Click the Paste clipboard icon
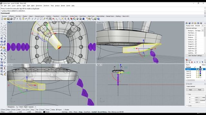The width and height of the screenshot is (206, 115). coord(23,19)
